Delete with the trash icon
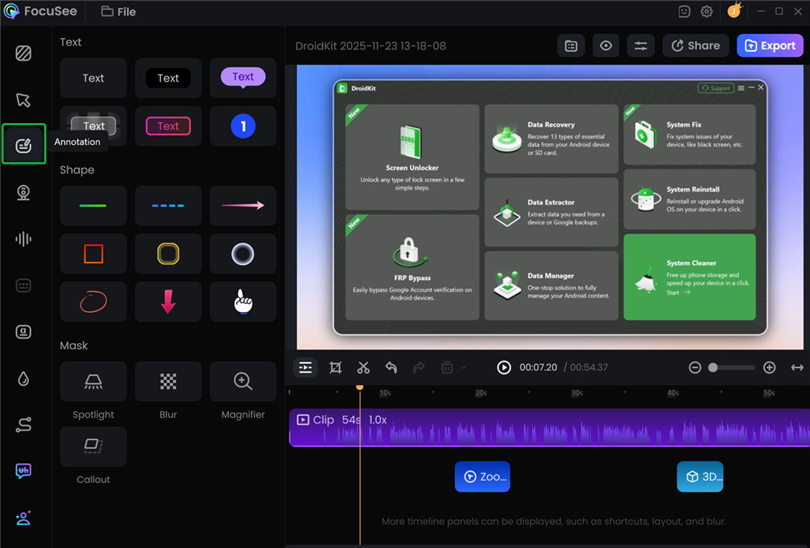Image resolution: width=810 pixels, height=548 pixels. click(447, 368)
